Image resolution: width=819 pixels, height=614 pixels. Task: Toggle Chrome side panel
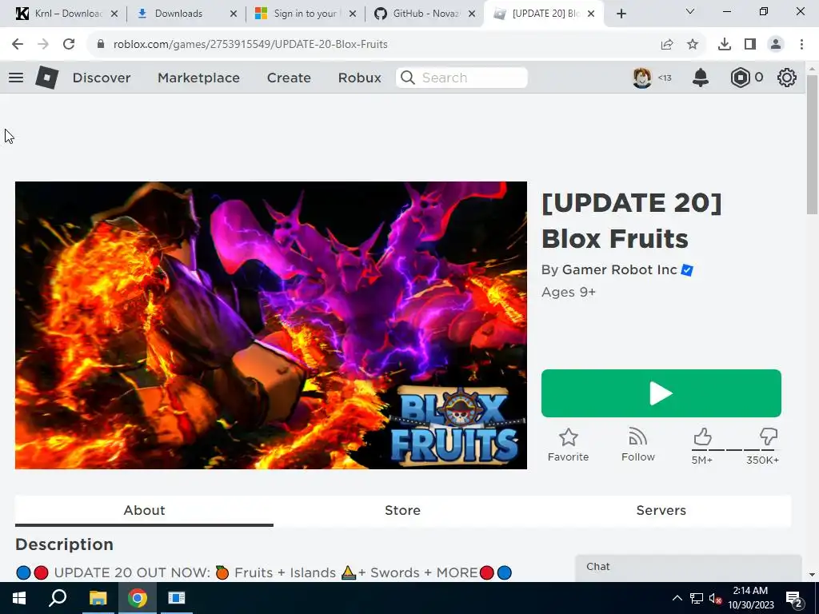tap(750, 45)
